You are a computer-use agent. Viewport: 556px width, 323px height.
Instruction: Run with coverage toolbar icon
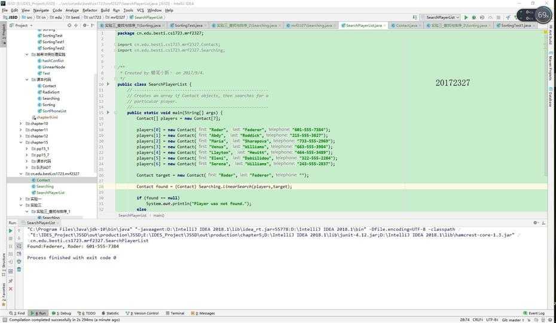pyautogui.click(x=482, y=17)
